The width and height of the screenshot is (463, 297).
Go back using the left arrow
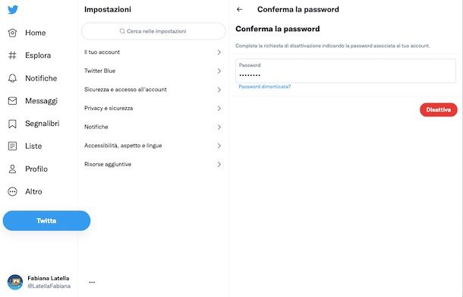click(240, 9)
